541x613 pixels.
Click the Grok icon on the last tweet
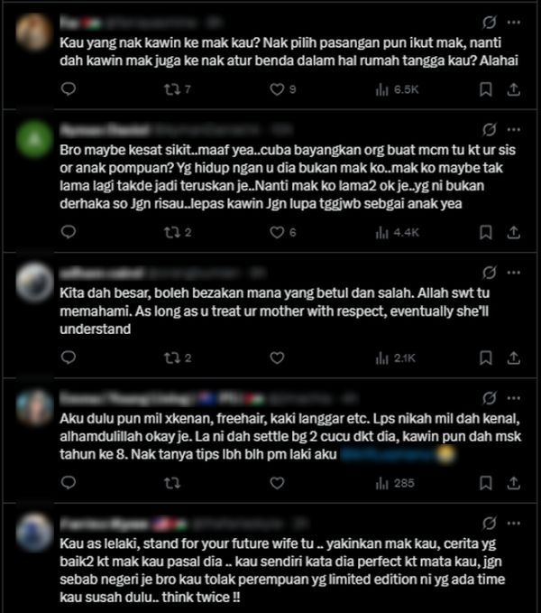click(x=489, y=523)
